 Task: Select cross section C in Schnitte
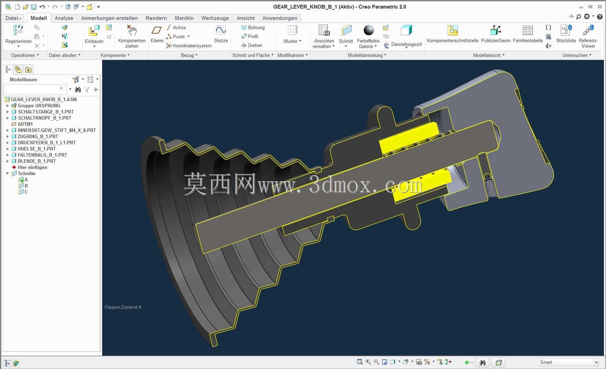pyautogui.click(x=23, y=192)
